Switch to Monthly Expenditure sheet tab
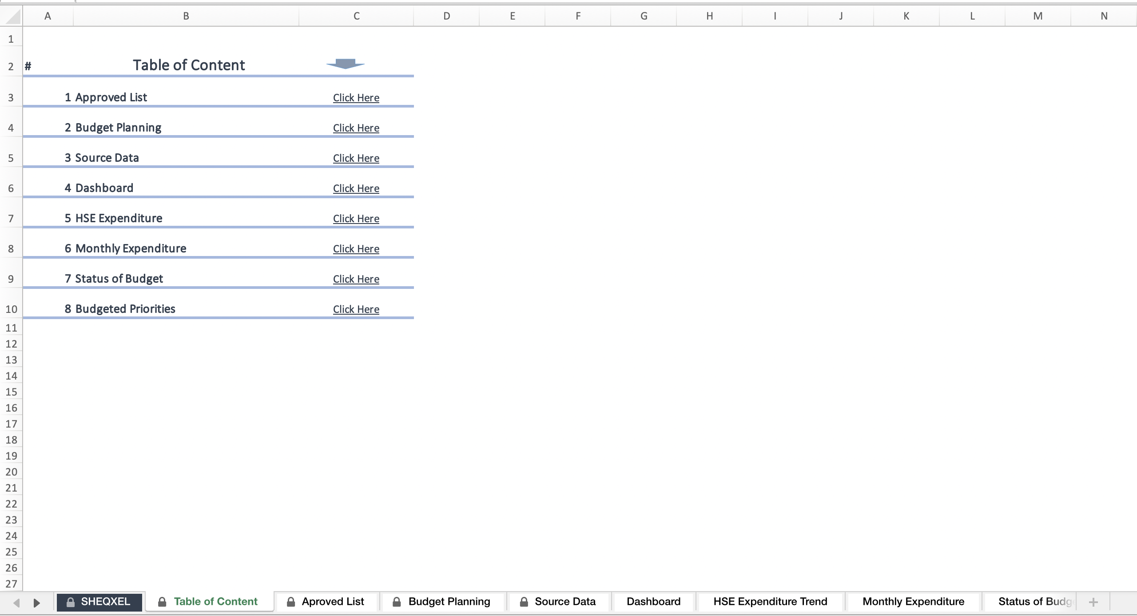 [913, 602]
